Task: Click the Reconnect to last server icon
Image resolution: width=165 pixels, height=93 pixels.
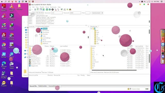Action: [x=58, y=10]
